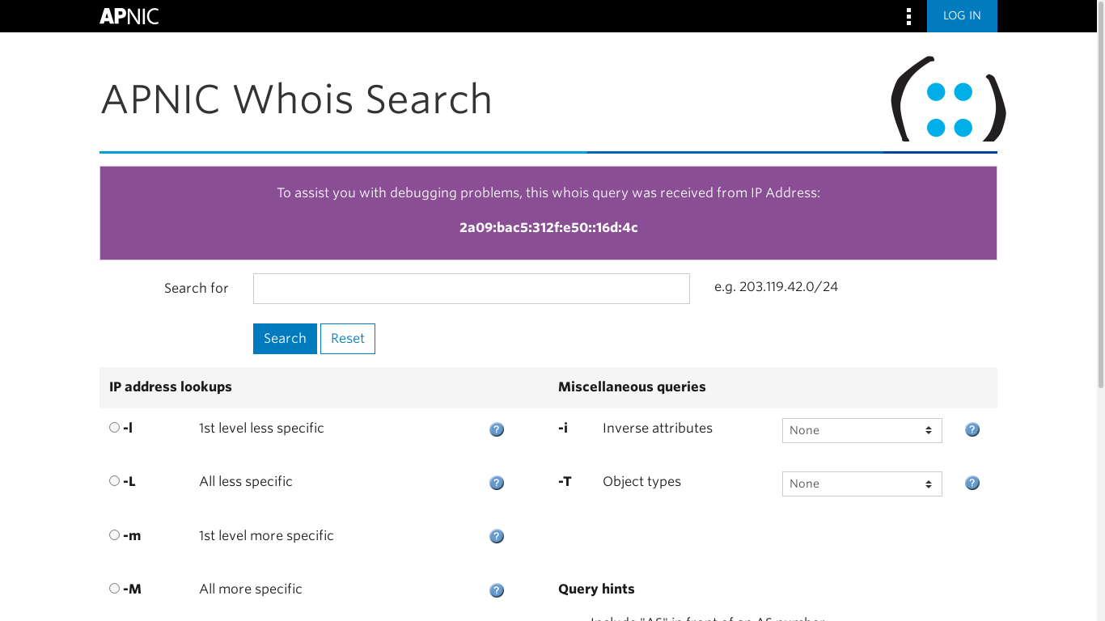Click the IP address lookups heading
The width and height of the screenshot is (1105, 621).
[x=171, y=387]
